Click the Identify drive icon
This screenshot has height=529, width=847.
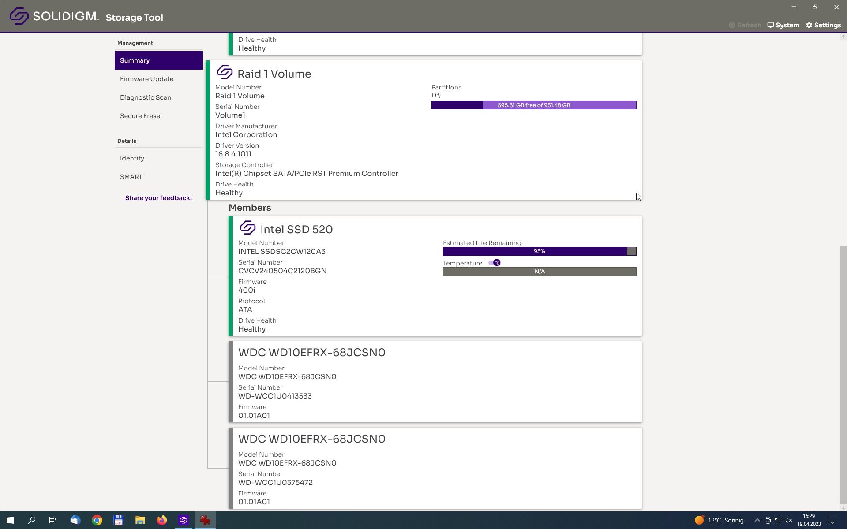132,158
